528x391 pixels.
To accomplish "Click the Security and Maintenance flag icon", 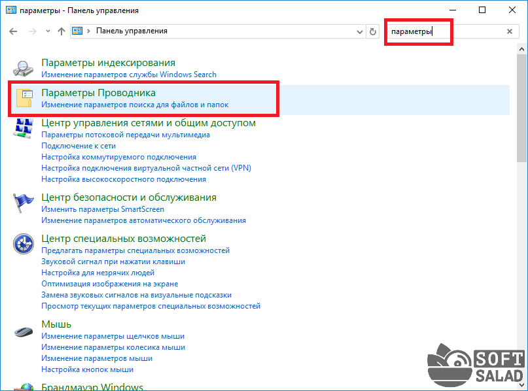I will point(23,203).
